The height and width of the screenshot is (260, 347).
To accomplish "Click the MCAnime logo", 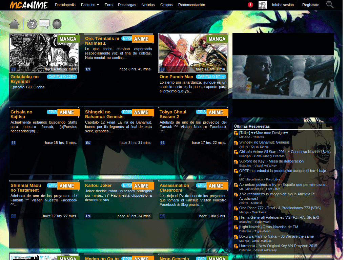I will (x=28, y=5).
